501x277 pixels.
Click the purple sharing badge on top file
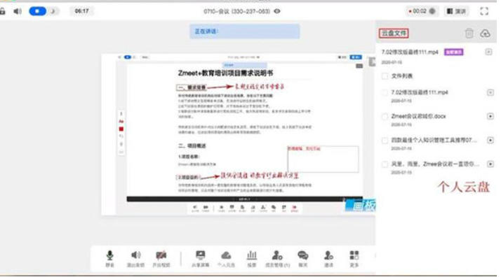453,52
